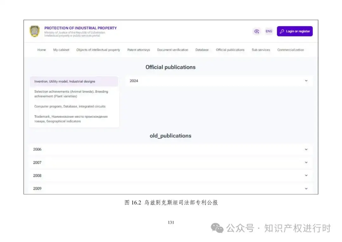Viewport: 342px width, 242px height.
Task: Select Invention, Utility model, Industrial designs category
Action: 74,81
